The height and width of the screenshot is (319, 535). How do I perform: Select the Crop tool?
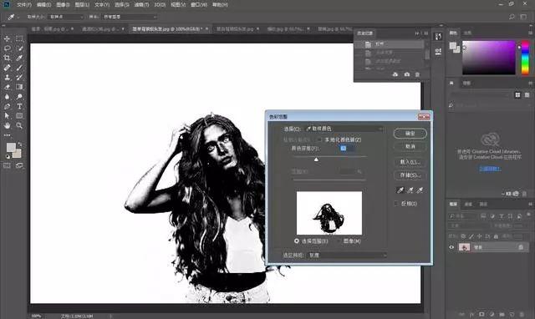(x=7, y=58)
